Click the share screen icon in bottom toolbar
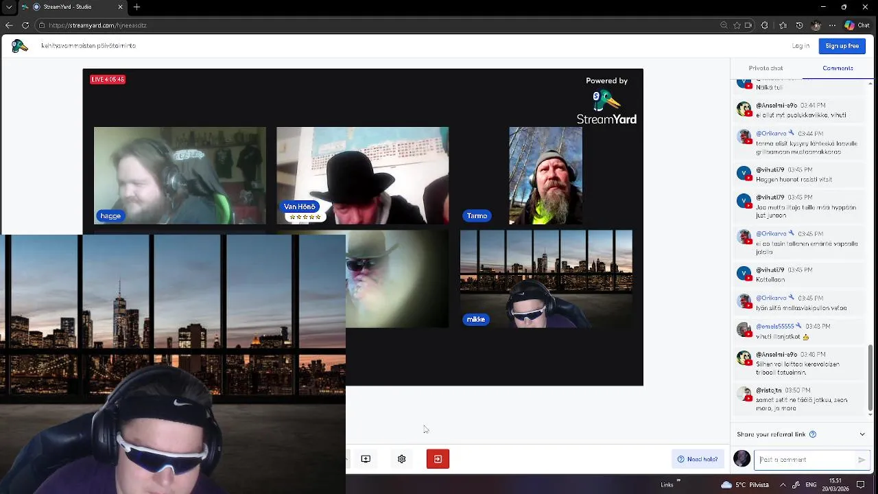The image size is (878, 494). pos(366,459)
